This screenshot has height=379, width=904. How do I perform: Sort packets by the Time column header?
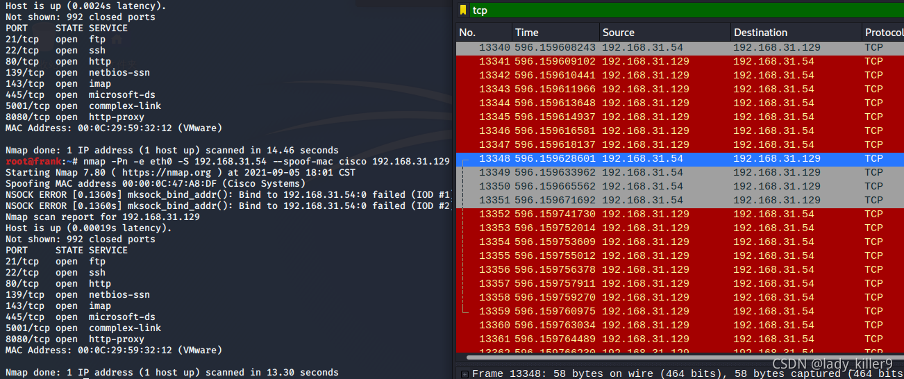(x=555, y=33)
